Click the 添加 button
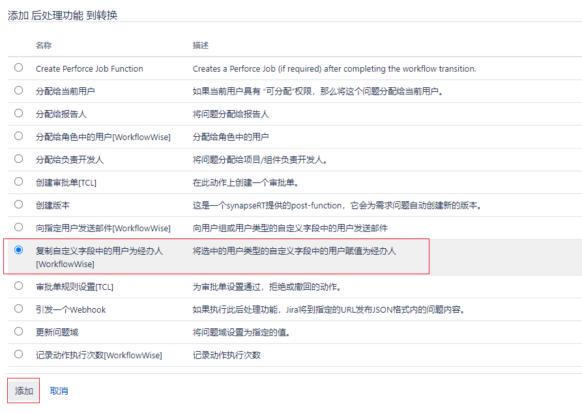The image size is (582, 413). (24, 391)
